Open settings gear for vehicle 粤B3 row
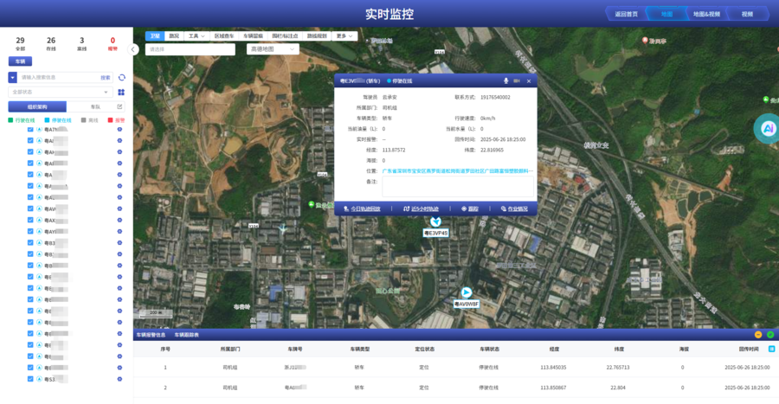 coord(119,243)
